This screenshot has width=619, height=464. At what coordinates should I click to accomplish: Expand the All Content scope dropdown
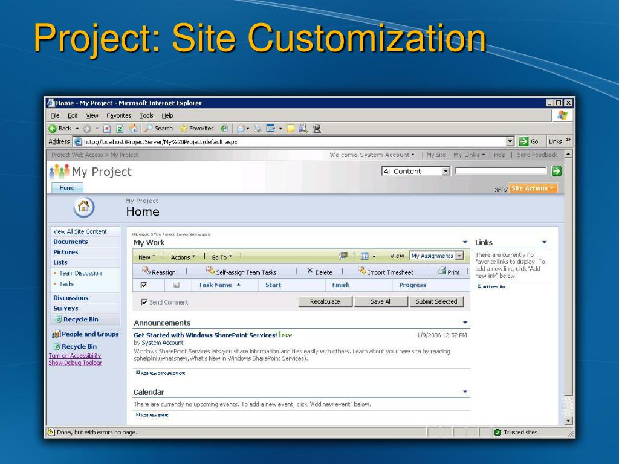(x=446, y=172)
